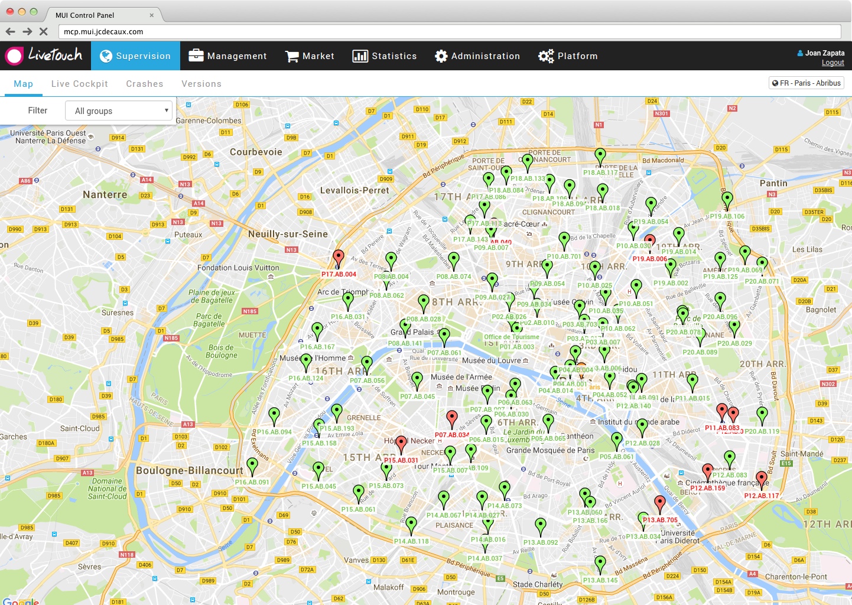This screenshot has width=852, height=605.
Task: Switch to the Live Cockpit tab
Action: coord(80,84)
